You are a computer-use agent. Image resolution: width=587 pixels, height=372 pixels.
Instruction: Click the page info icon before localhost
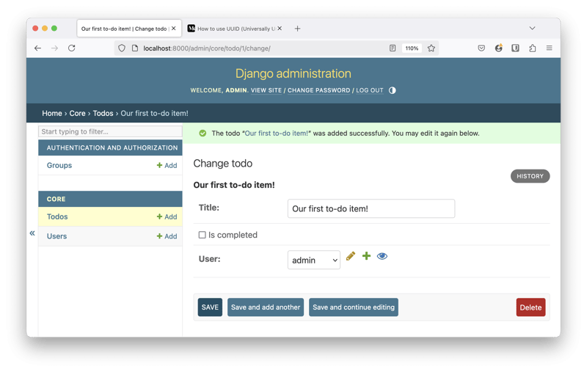[x=135, y=48]
